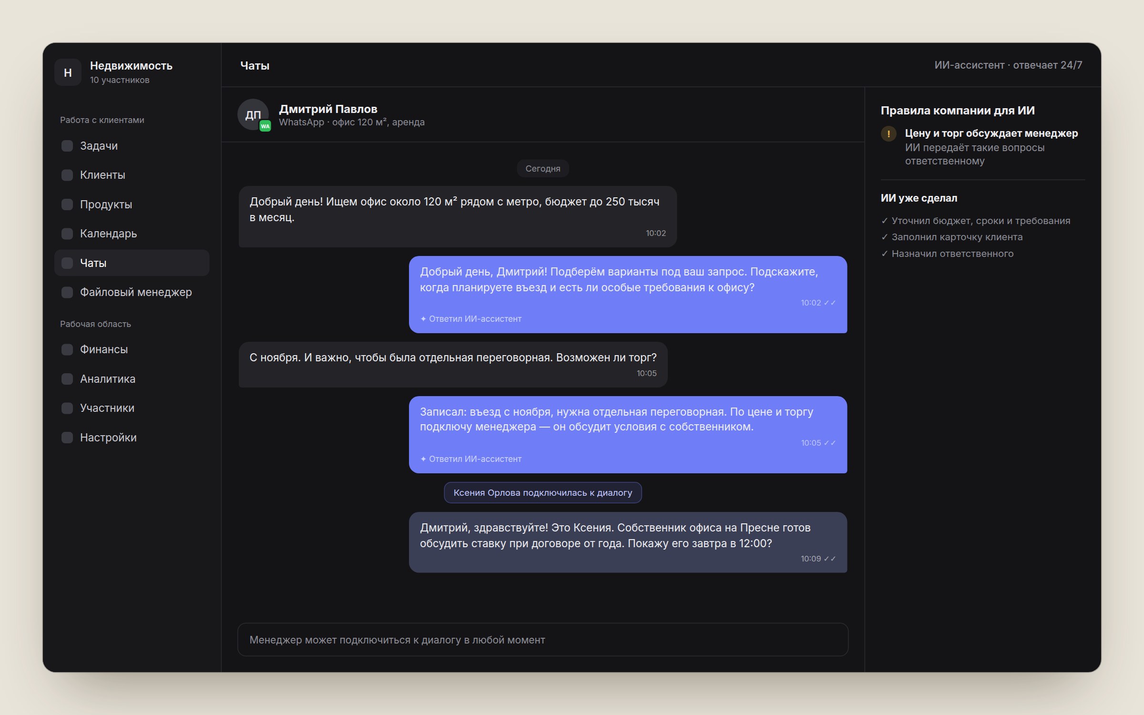Click the Финансы sidebar icon
Image resolution: width=1144 pixels, height=715 pixels.
pyautogui.click(x=67, y=349)
